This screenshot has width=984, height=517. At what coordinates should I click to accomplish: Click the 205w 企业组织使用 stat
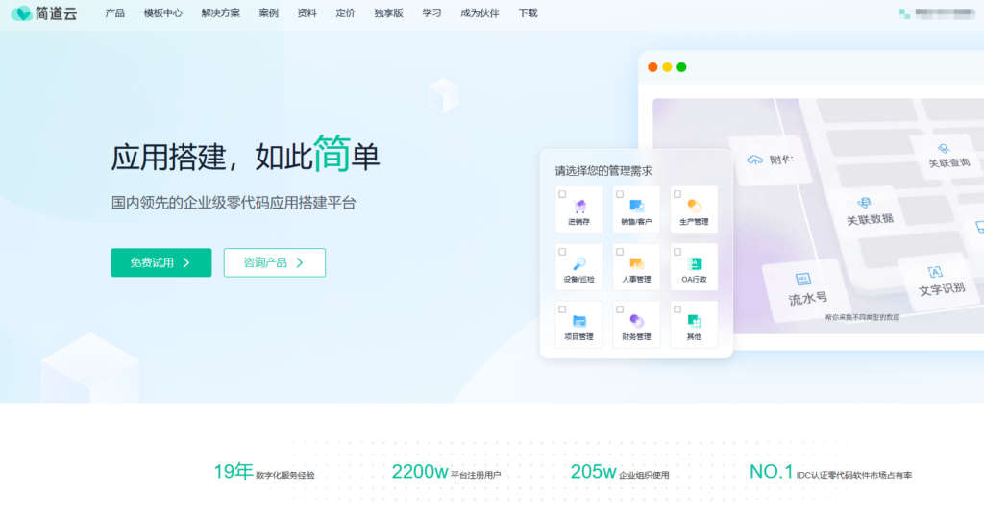[620, 472]
